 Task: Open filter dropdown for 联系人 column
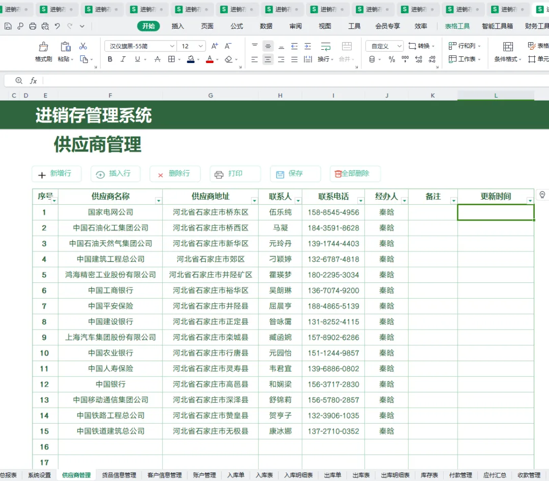coord(298,201)
